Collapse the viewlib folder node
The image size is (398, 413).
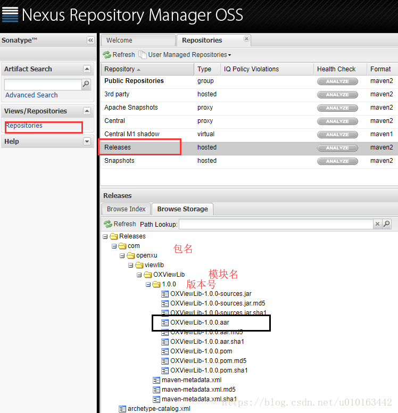pyautogui.click(x=131, y=265)
